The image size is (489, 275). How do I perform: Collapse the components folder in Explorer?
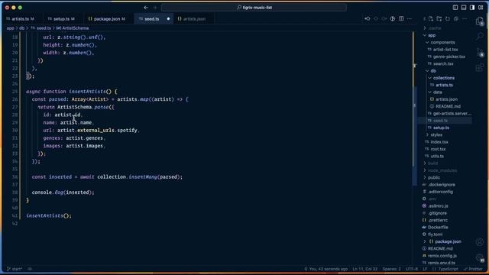(442, 43)
